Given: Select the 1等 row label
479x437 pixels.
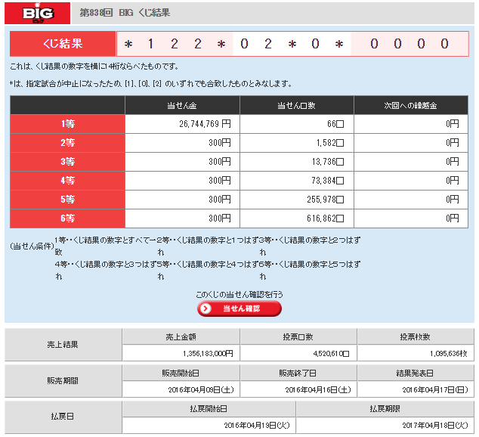Looking at the screenshot, I should coord(67,124).
